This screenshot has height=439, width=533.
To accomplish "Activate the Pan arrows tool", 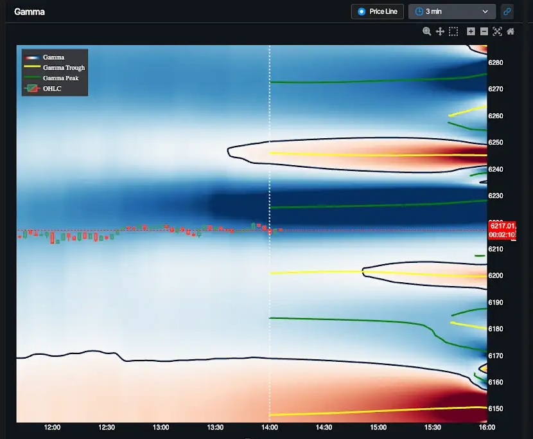I will (x=440, y=31).
